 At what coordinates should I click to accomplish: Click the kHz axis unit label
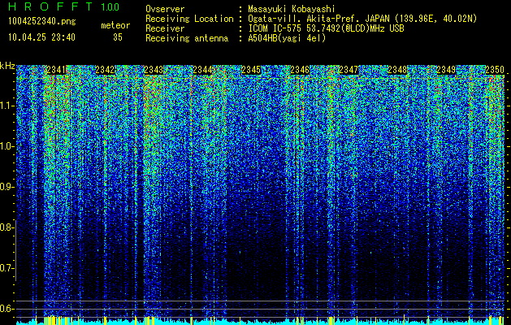coord(7,66)
